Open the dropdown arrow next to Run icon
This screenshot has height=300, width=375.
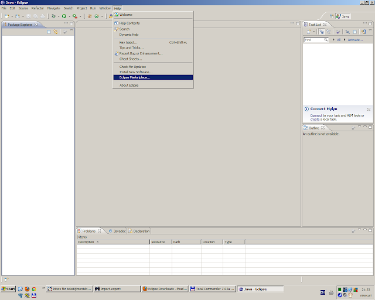[69, 16]
